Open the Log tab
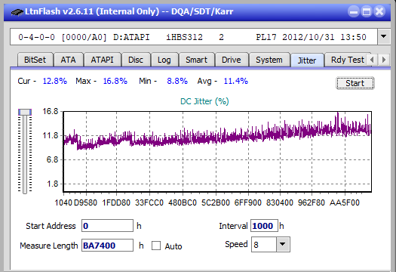Image resolution: width=396 pixels, height=272 pixels. 164,60
